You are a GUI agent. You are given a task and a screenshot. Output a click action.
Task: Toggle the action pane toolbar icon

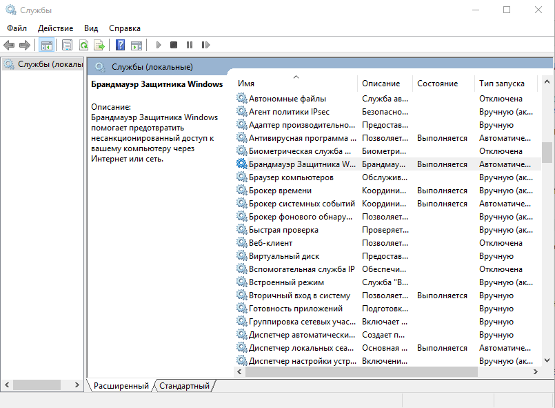coord(137,45)
